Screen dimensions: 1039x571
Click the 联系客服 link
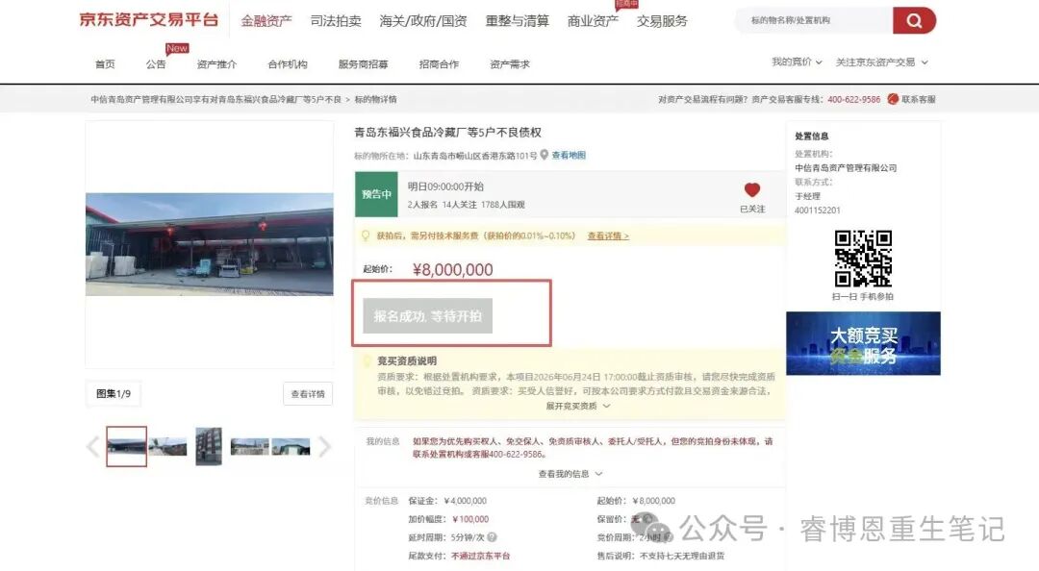919,99
